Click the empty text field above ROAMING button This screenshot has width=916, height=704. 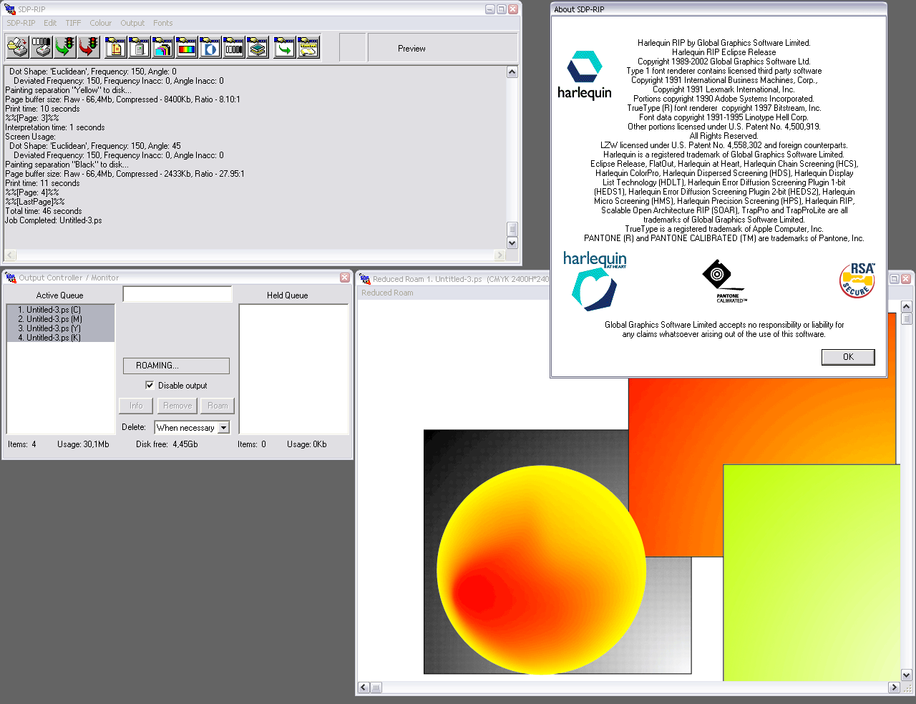tap(177, 294)
